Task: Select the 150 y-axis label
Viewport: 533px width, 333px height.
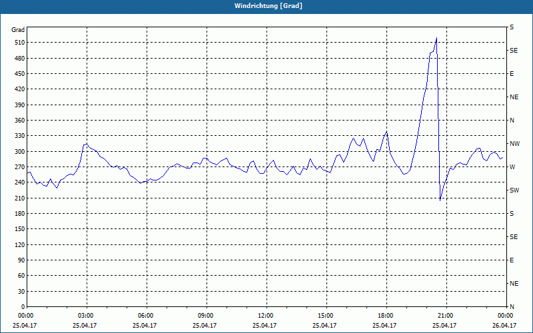Action: (x=20, y=229)
